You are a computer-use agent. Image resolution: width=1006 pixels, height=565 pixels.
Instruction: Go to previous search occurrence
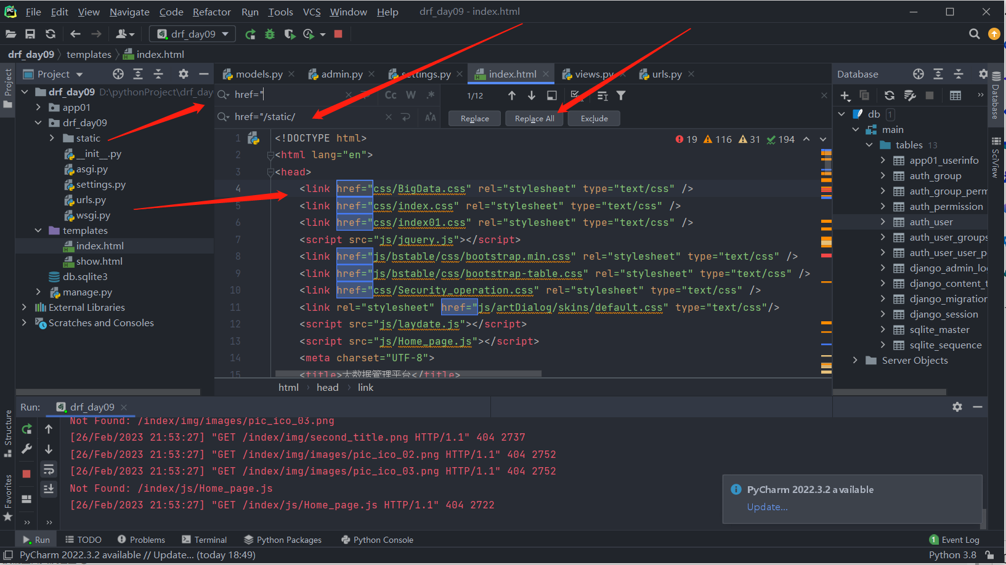[512, 95]
